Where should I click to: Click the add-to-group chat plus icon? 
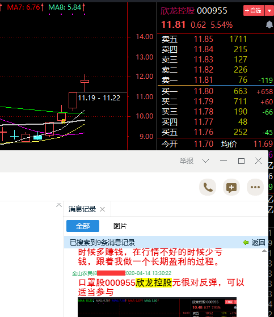tap(231, 187)
